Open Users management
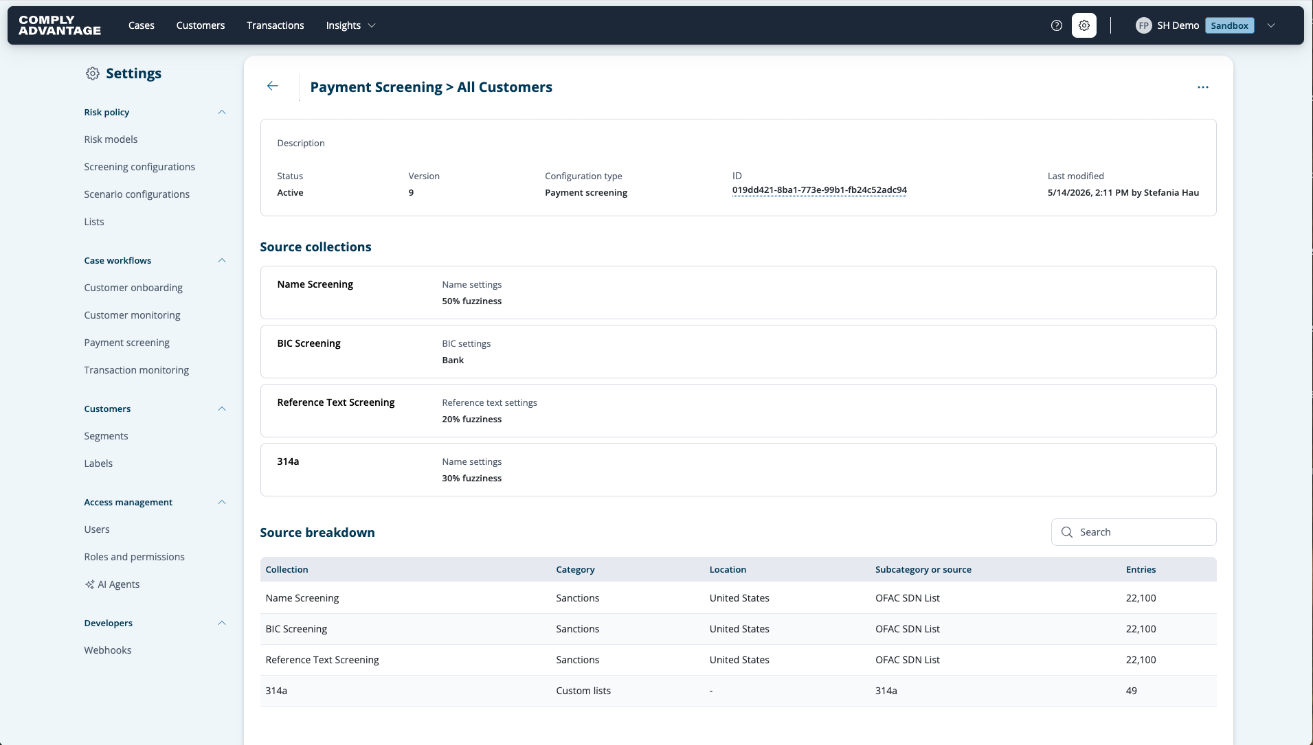The image size is (1313, 745). [x=97, y=529]
